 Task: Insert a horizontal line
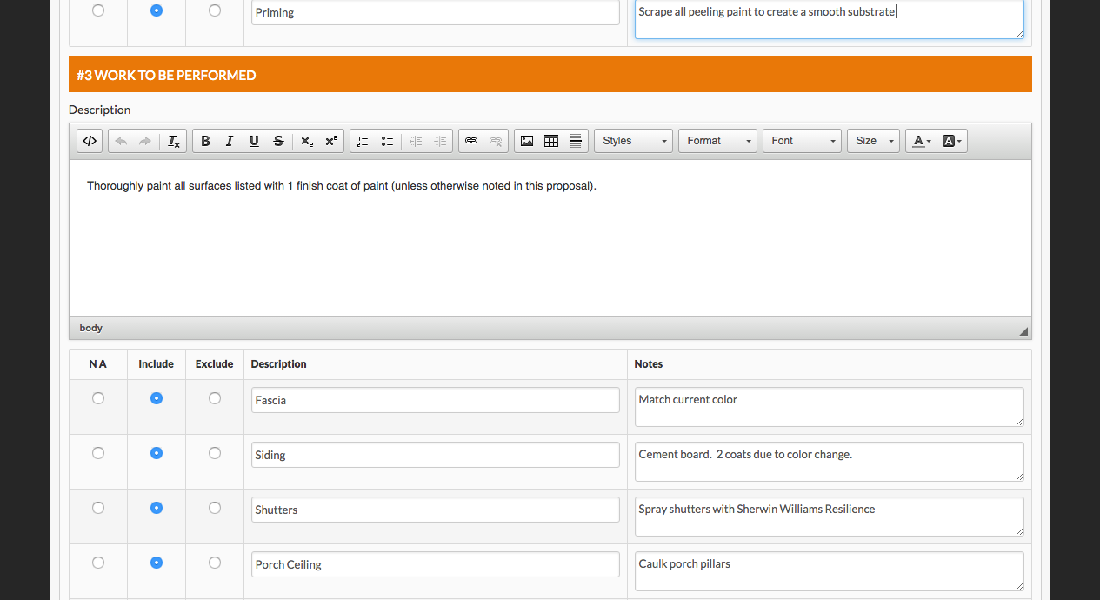click(576, 141)
